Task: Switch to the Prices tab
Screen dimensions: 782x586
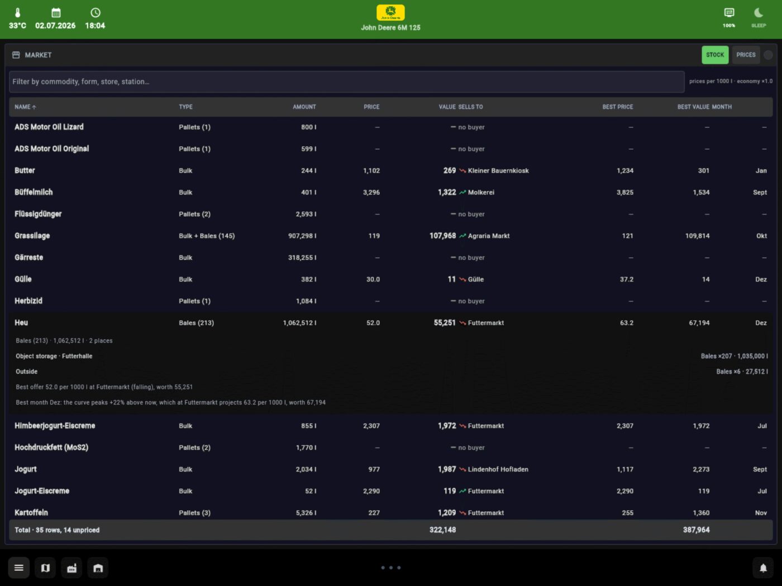Action: (x=746, y=55)
